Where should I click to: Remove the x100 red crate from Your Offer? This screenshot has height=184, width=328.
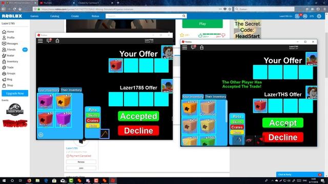coord(116,65)
